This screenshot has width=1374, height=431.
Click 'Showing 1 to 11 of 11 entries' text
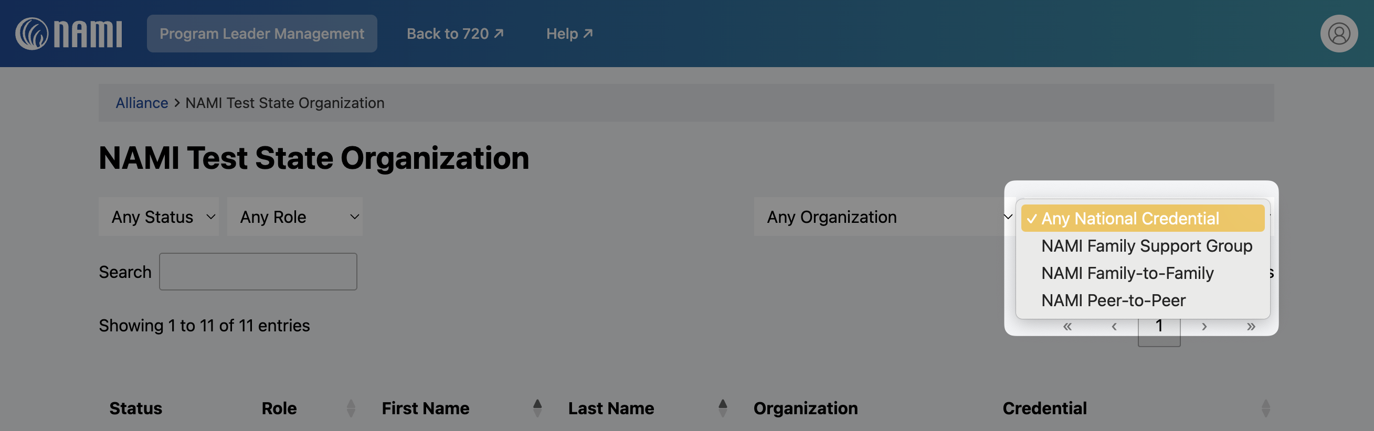(x=204, y=326)
